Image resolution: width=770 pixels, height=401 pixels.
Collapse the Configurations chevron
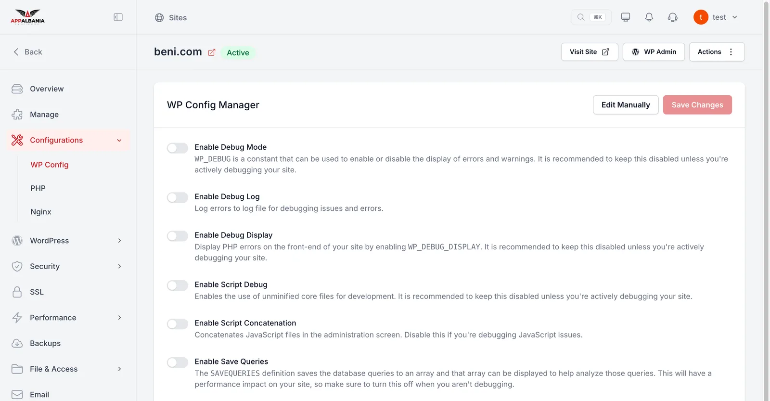(119, 141)
